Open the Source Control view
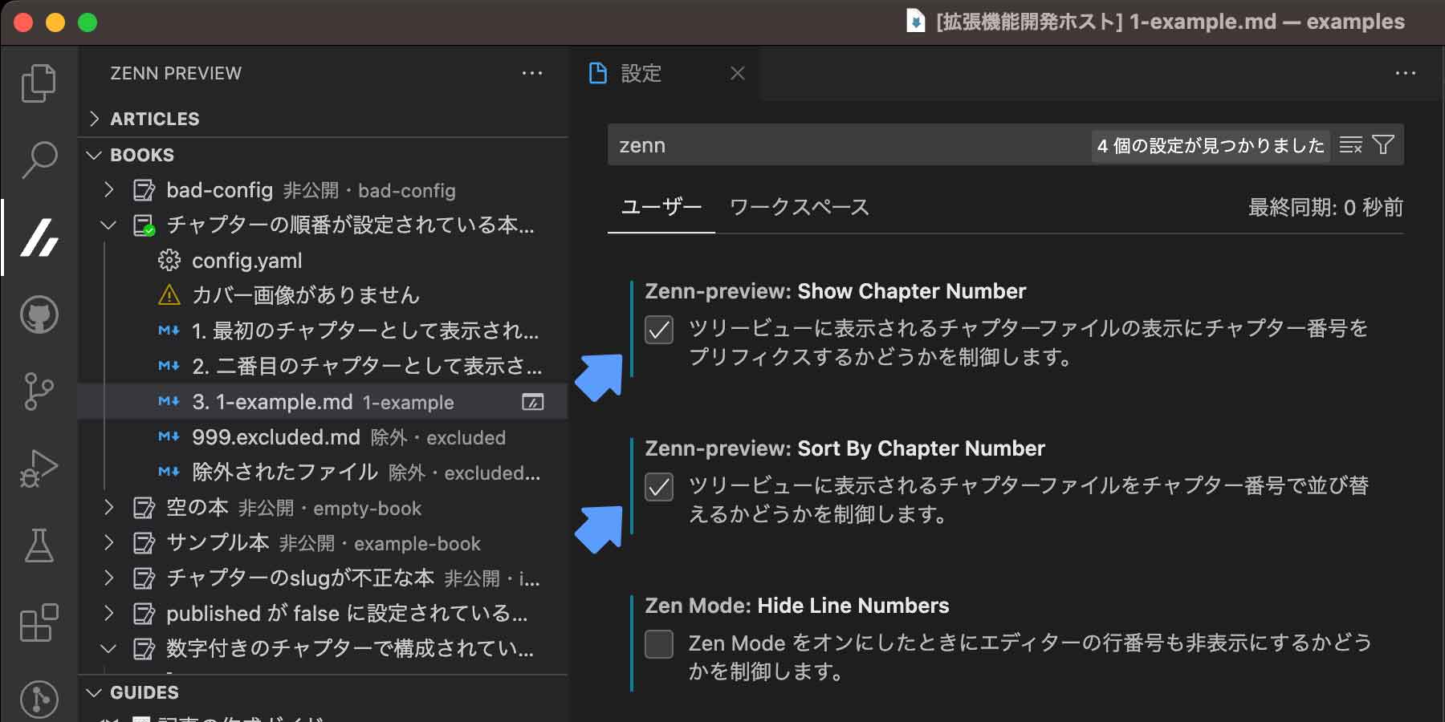Screen dimensions: 1445x722 click(39, 391)
